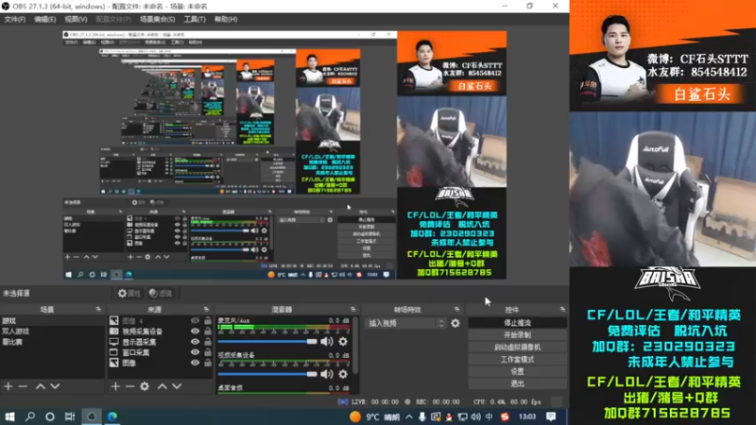Click 启动虚拟摄像机 button
The height and width of the screenshot is (425, 756).
517,347
